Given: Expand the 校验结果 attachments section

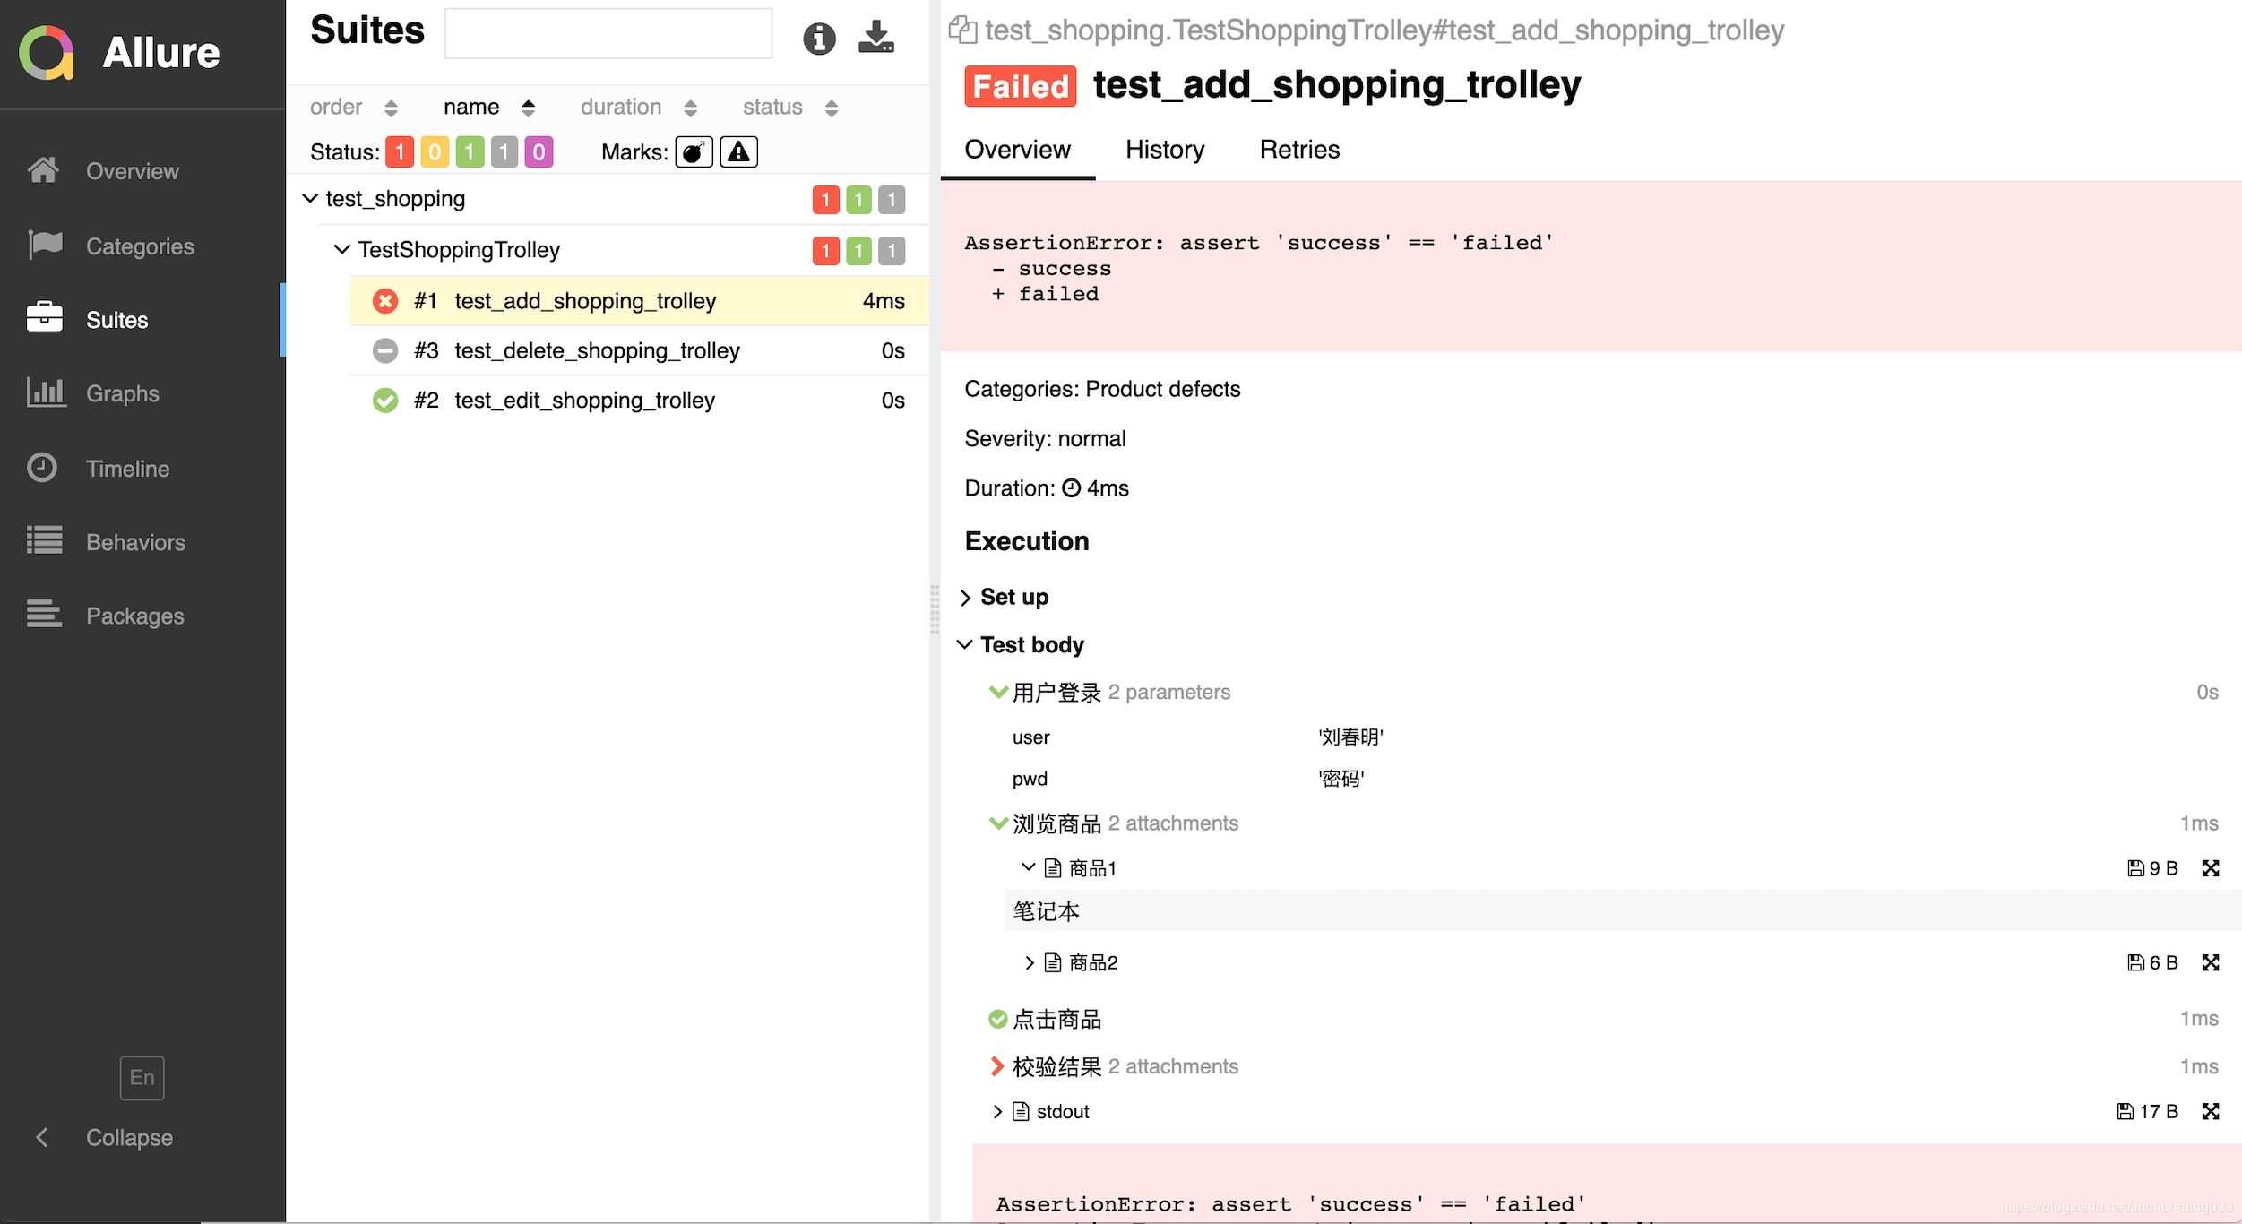Looking at the screenshot, I should pos(997,1065).
